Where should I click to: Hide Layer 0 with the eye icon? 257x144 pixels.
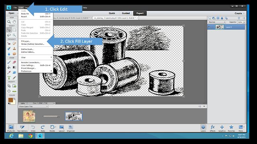(x=209, y=27)
